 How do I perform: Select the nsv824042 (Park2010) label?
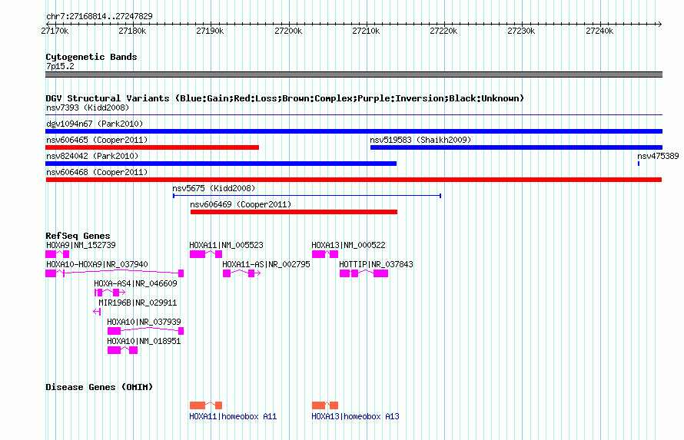point(92,156)
